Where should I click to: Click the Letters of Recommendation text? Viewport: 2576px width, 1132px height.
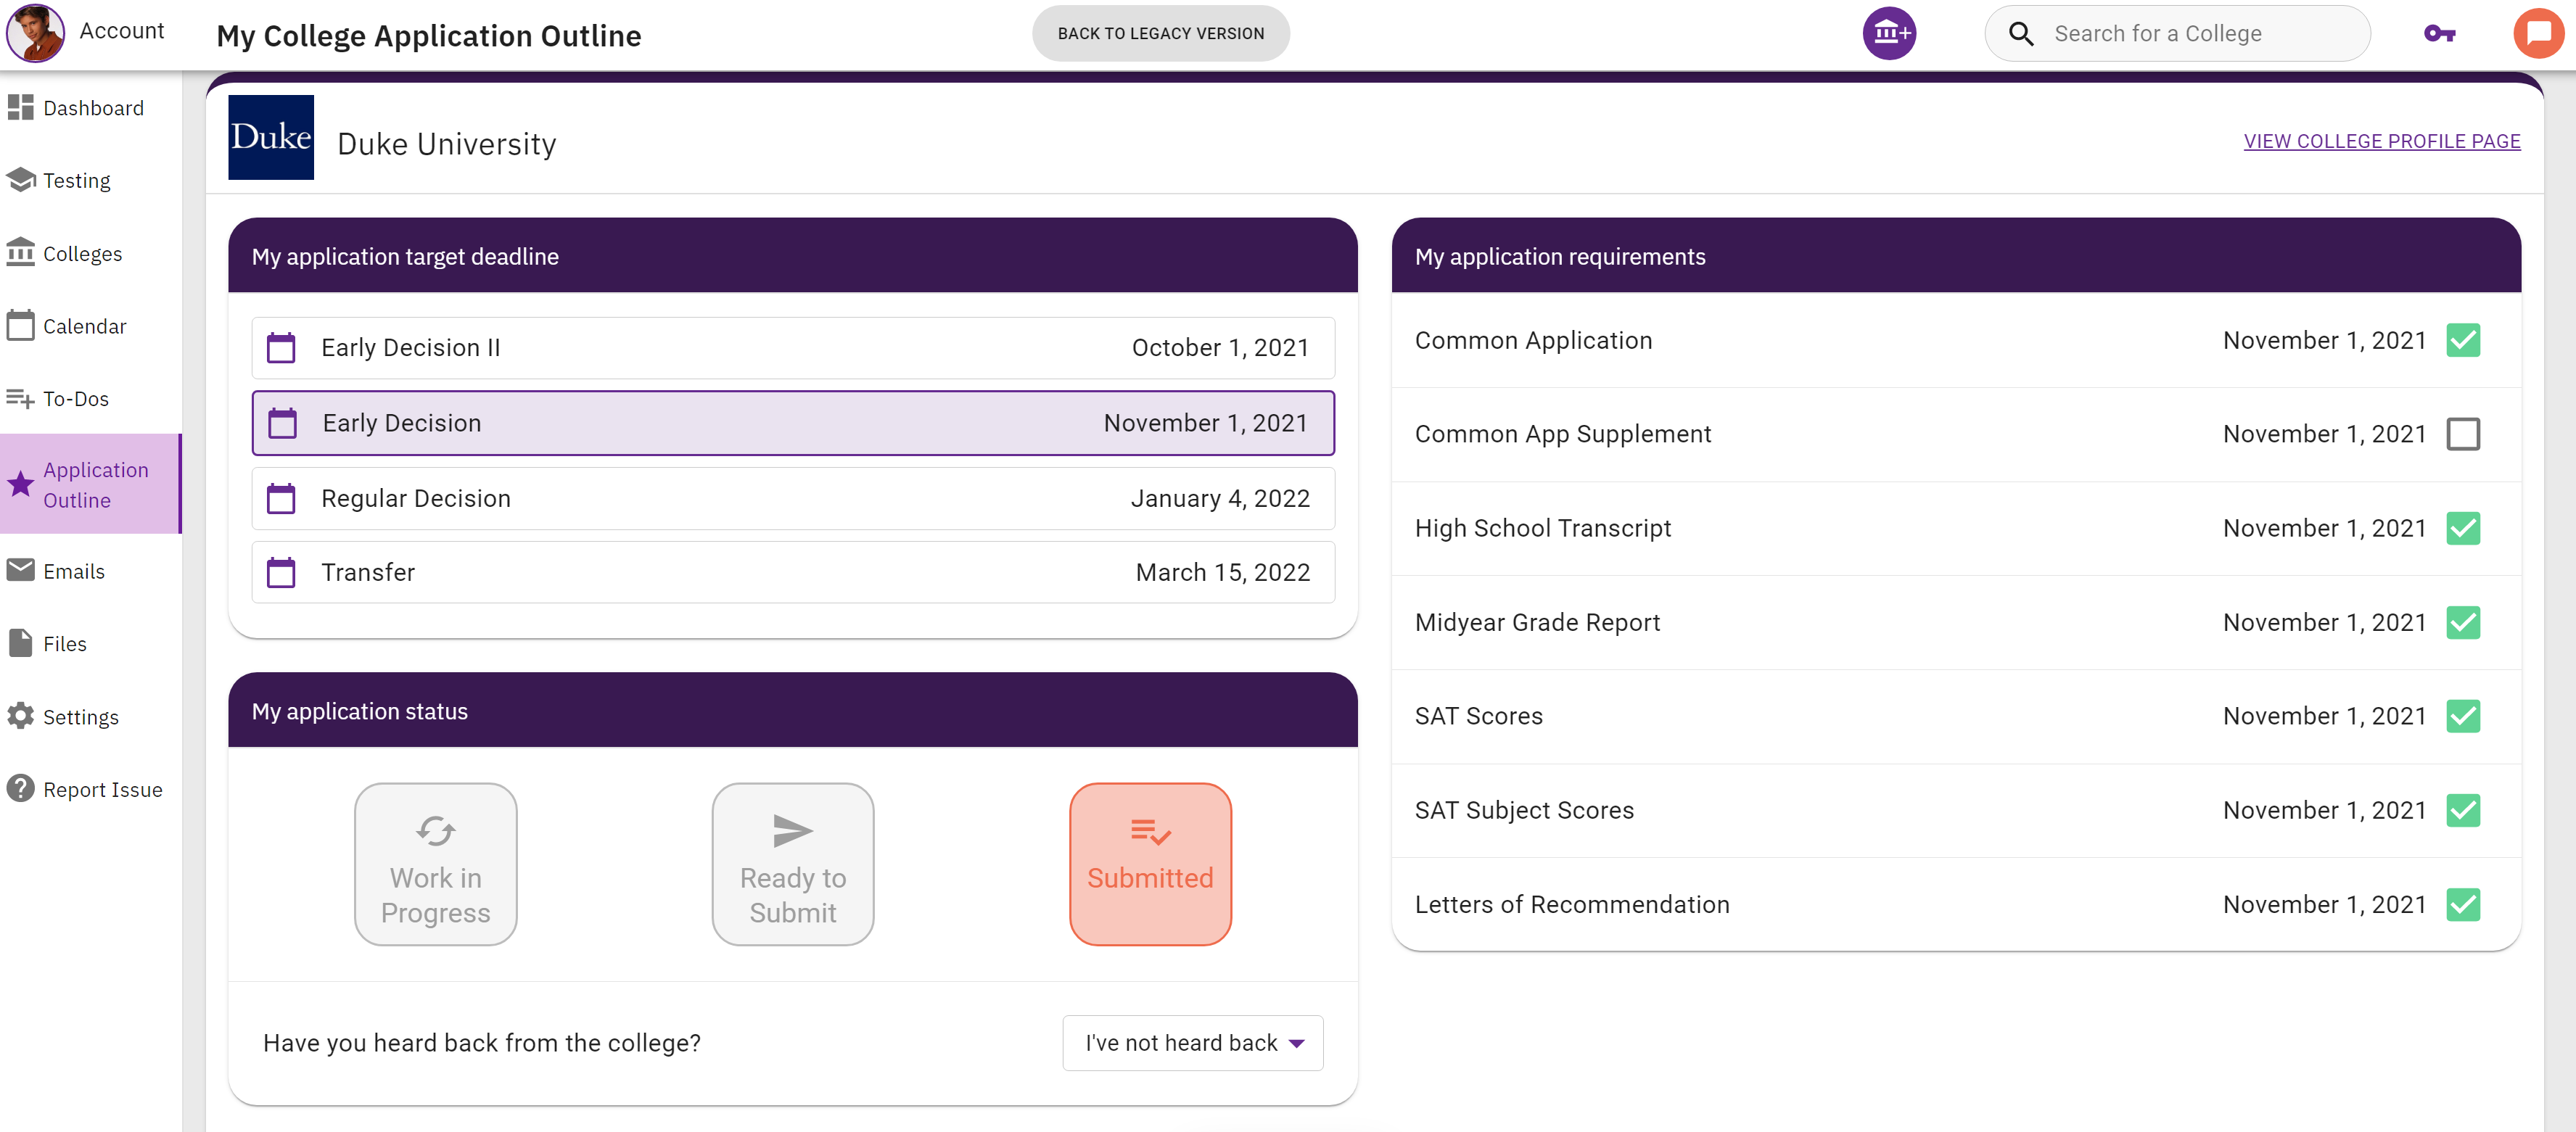[x=1572, y=904]
